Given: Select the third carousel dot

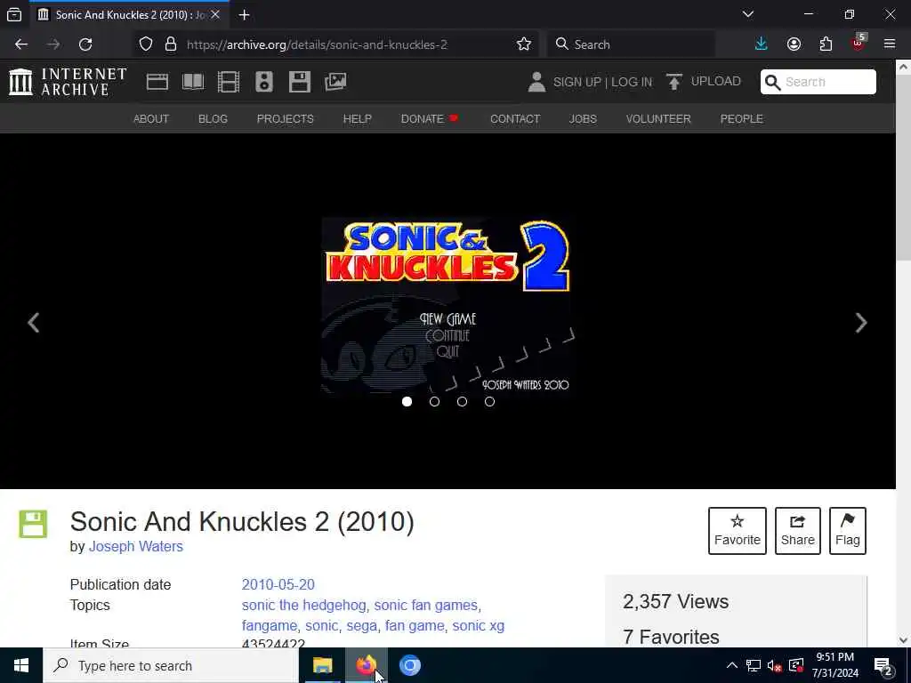Looking at the screenshot, I should tap(462, 401).
